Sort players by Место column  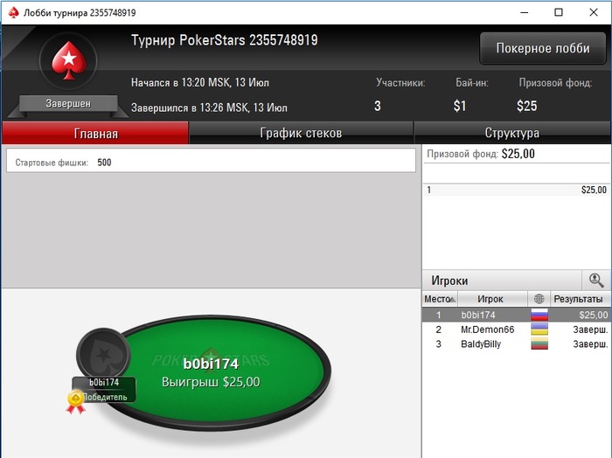(x=440, y=299)
